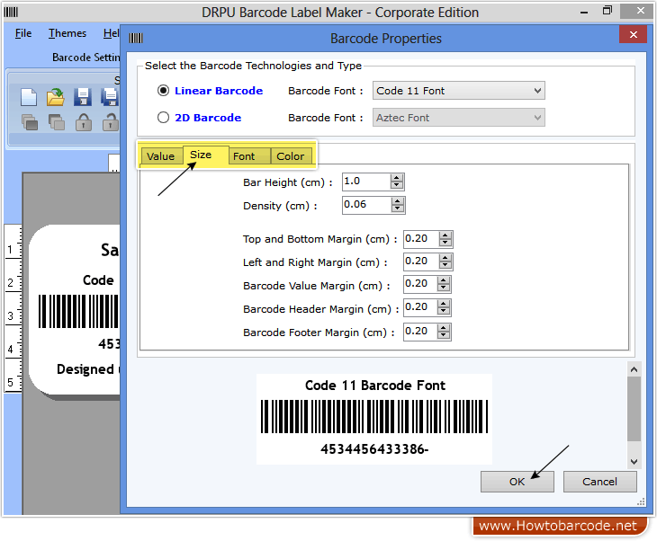
Task: Select the Linear Barcode radio button
Action: [x=163, y=91]
